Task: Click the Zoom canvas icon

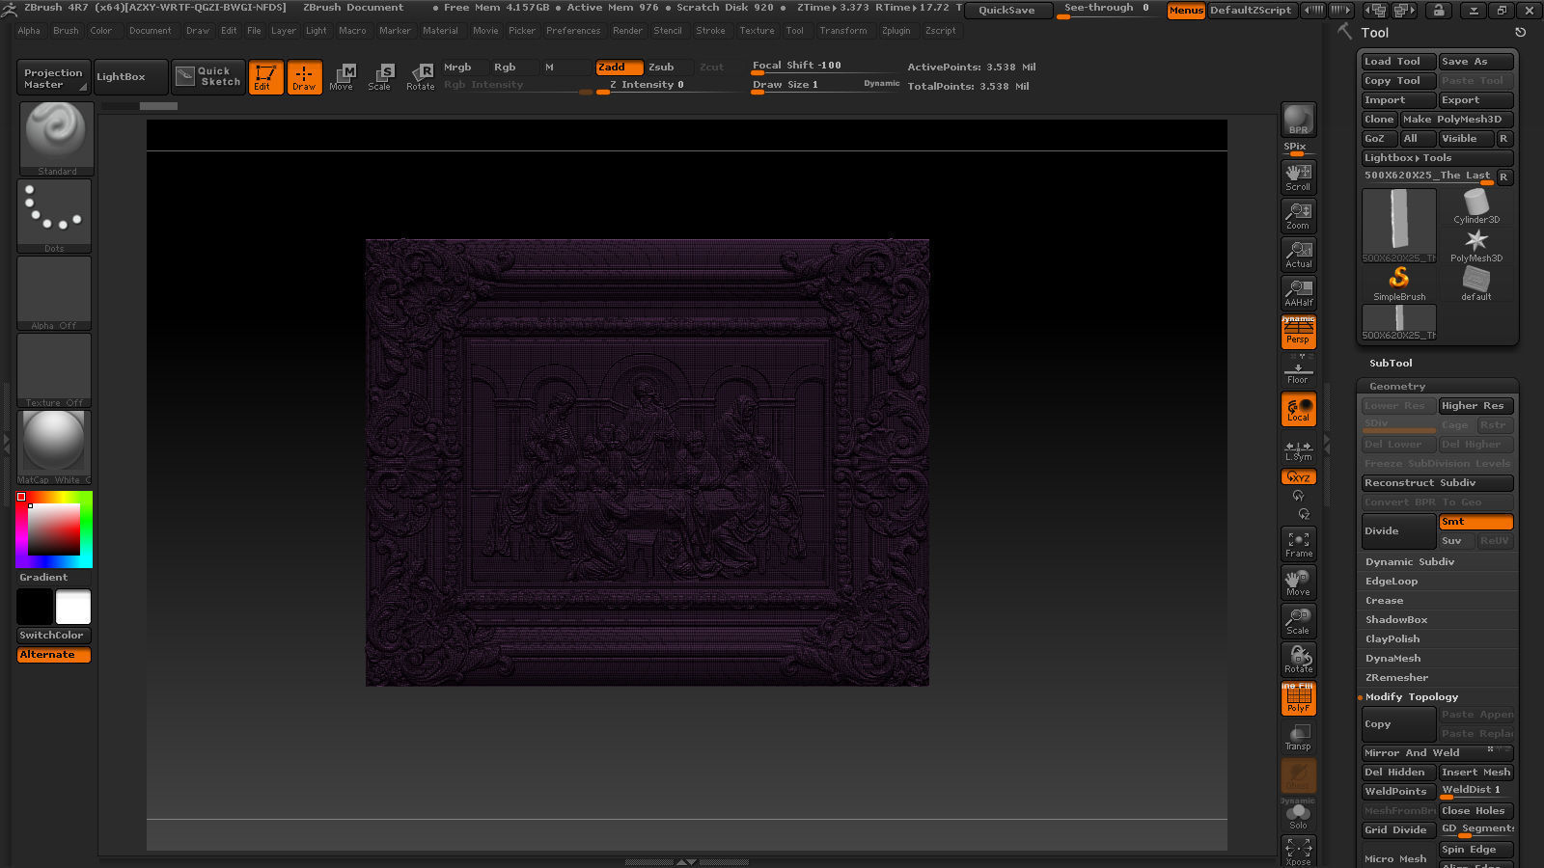Action: coord(1298,215)
